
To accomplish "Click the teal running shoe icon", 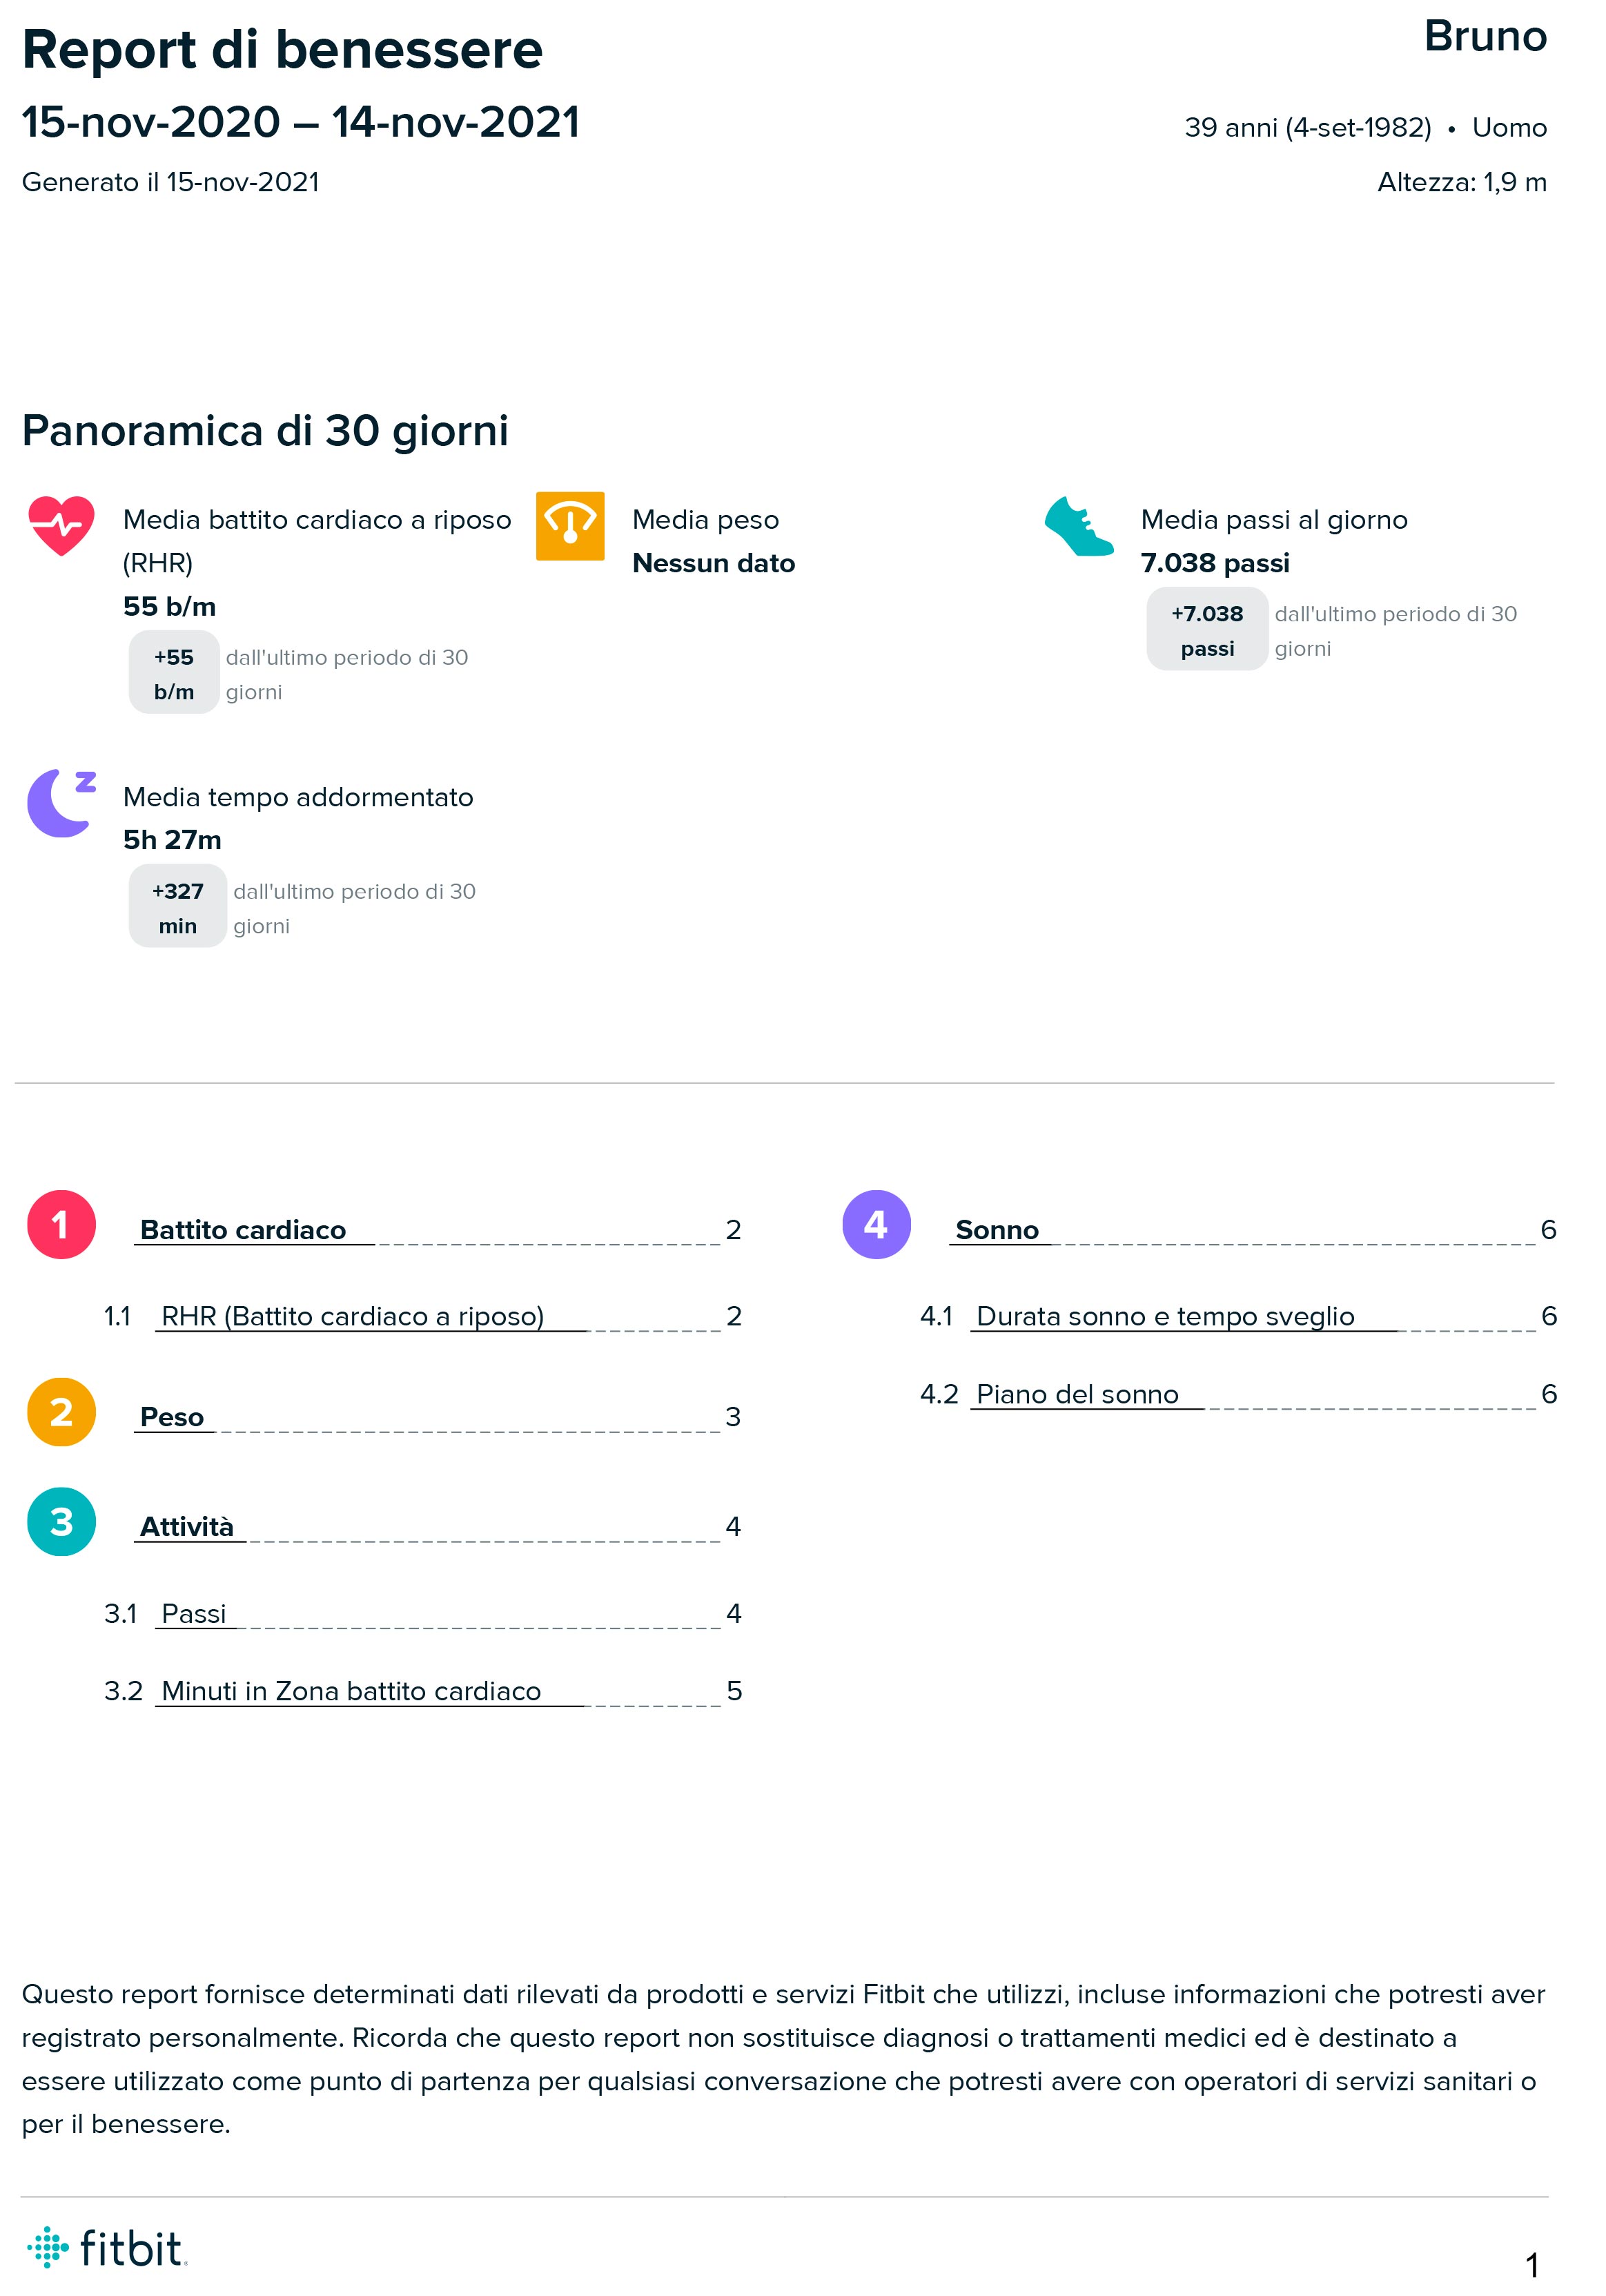I will point(1078,526).
